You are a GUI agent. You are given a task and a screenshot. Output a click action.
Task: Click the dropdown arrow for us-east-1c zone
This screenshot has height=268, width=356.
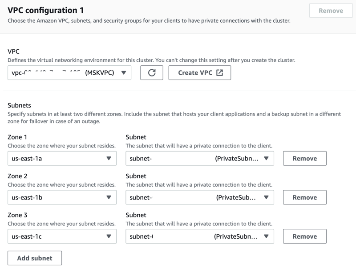(x=109, y=236)
